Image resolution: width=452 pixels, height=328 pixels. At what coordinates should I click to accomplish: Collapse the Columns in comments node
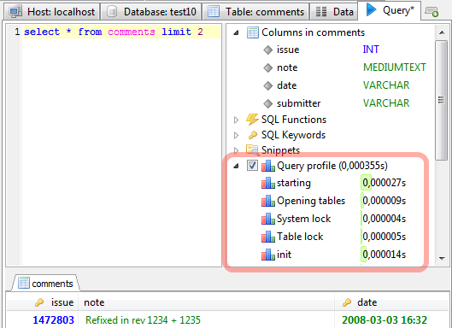[236, 32]
